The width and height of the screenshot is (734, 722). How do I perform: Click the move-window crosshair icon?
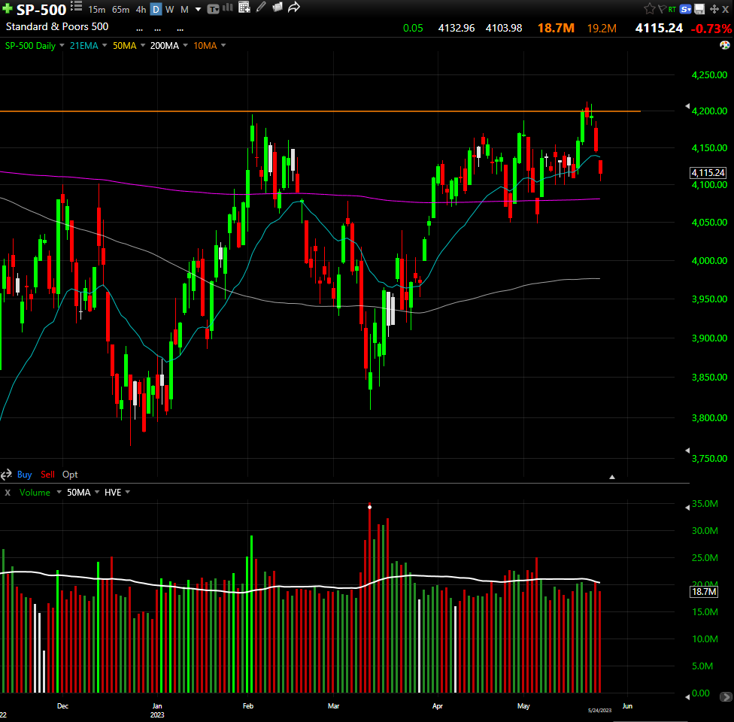[714, 9]
